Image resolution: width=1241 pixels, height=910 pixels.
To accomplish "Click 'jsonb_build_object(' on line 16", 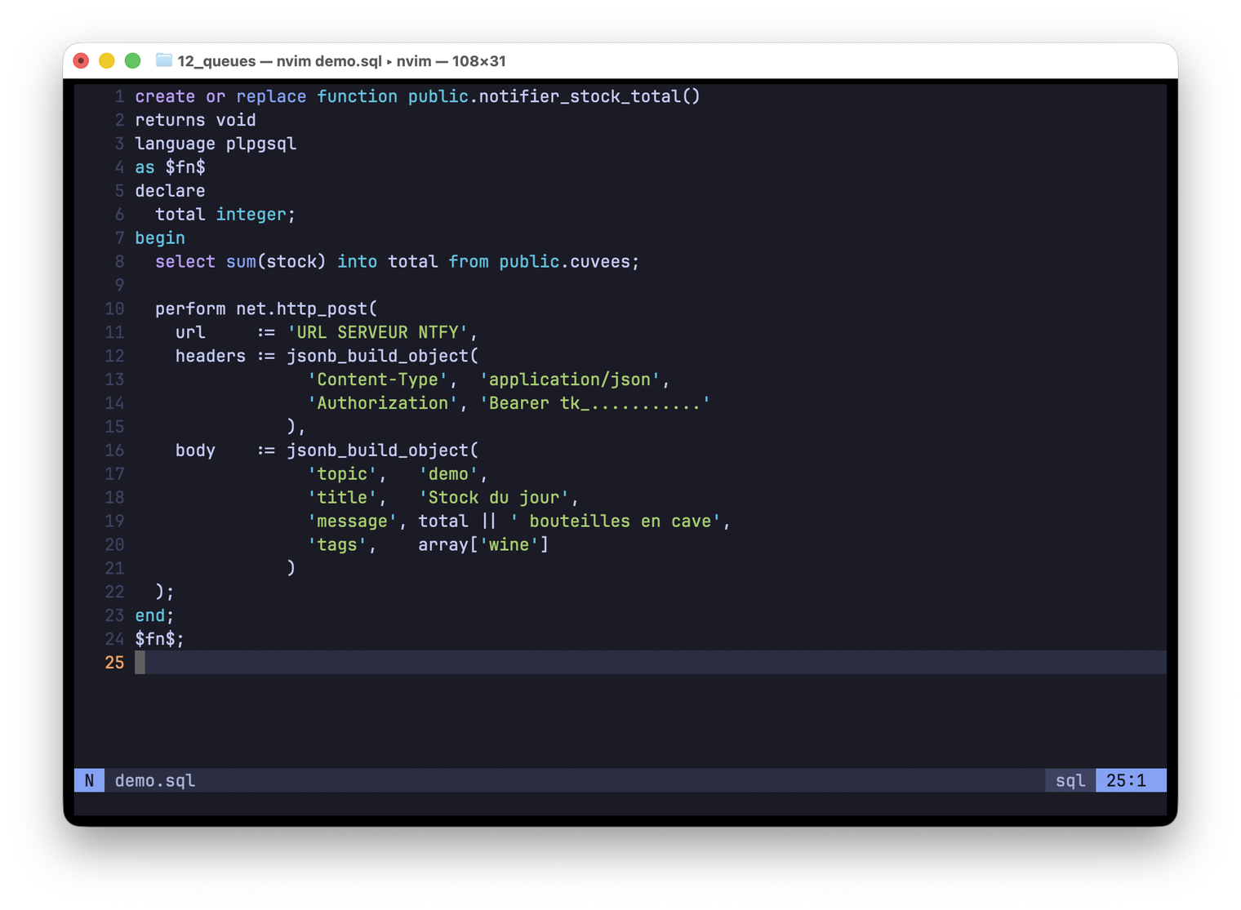I will (382, 451).
